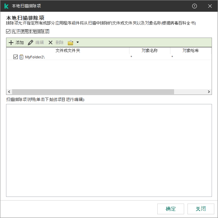Uncheck the MyFolder2\ exclusion checkbox
This screenshot has width=218, height=218.
[x=15, y=57]
